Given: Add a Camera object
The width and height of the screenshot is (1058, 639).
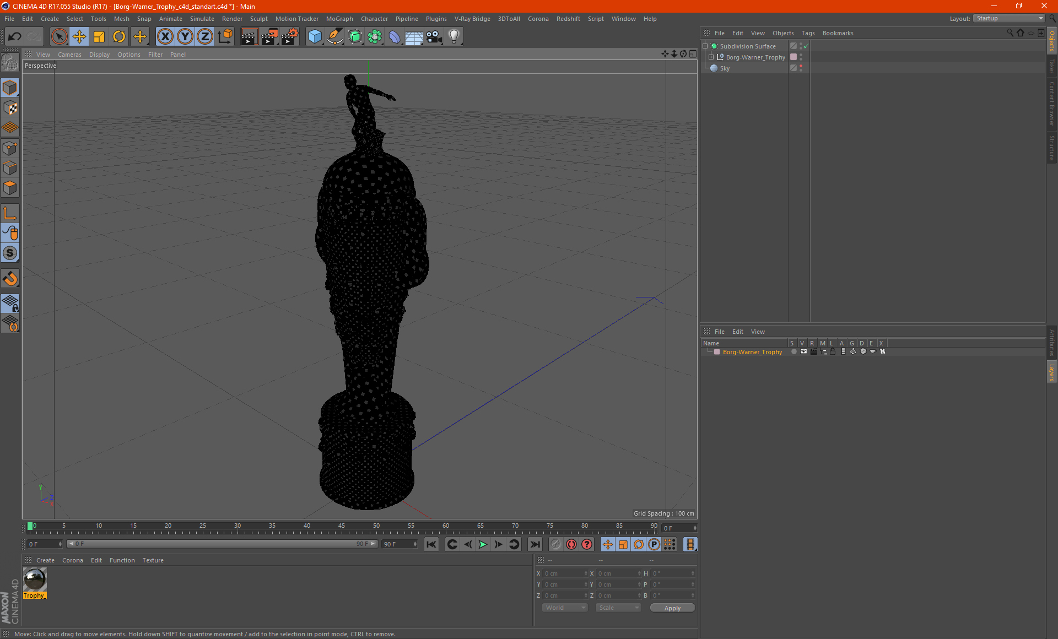Looking at the screenshot, I should (x=434, y=37).
